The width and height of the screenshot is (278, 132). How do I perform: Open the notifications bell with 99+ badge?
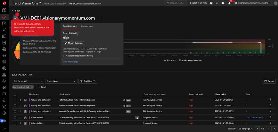(x=229, y=3)
